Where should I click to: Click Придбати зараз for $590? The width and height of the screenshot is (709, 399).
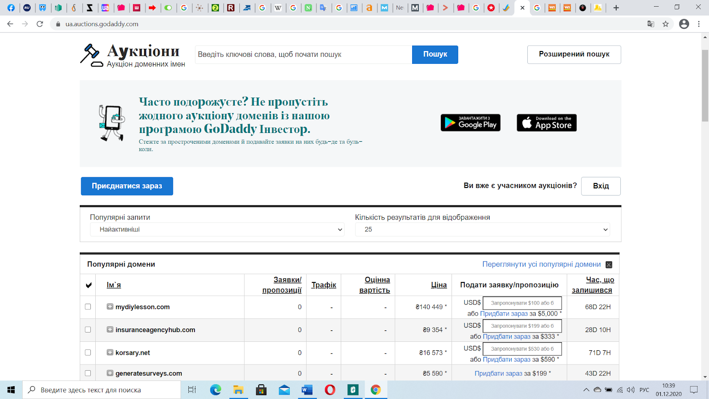pos(506,360)
